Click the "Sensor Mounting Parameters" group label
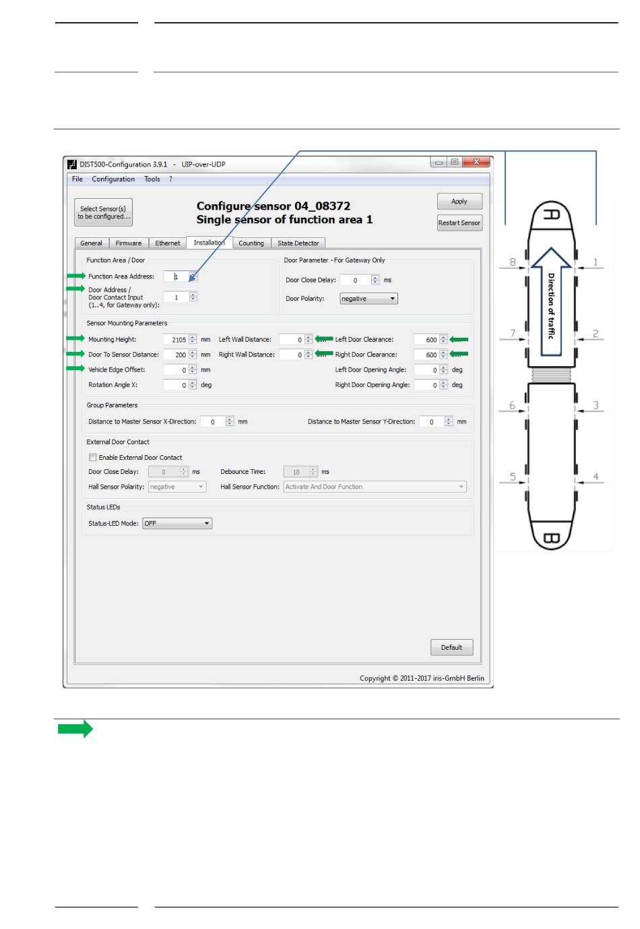This screenshot has height=929, width=640. (x=127, y=324)
